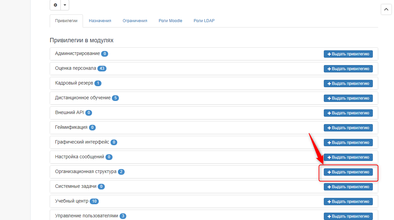Select the Роли Moodle tab
The height and width of the screenshot is (220, 394).
coord(170,21)
